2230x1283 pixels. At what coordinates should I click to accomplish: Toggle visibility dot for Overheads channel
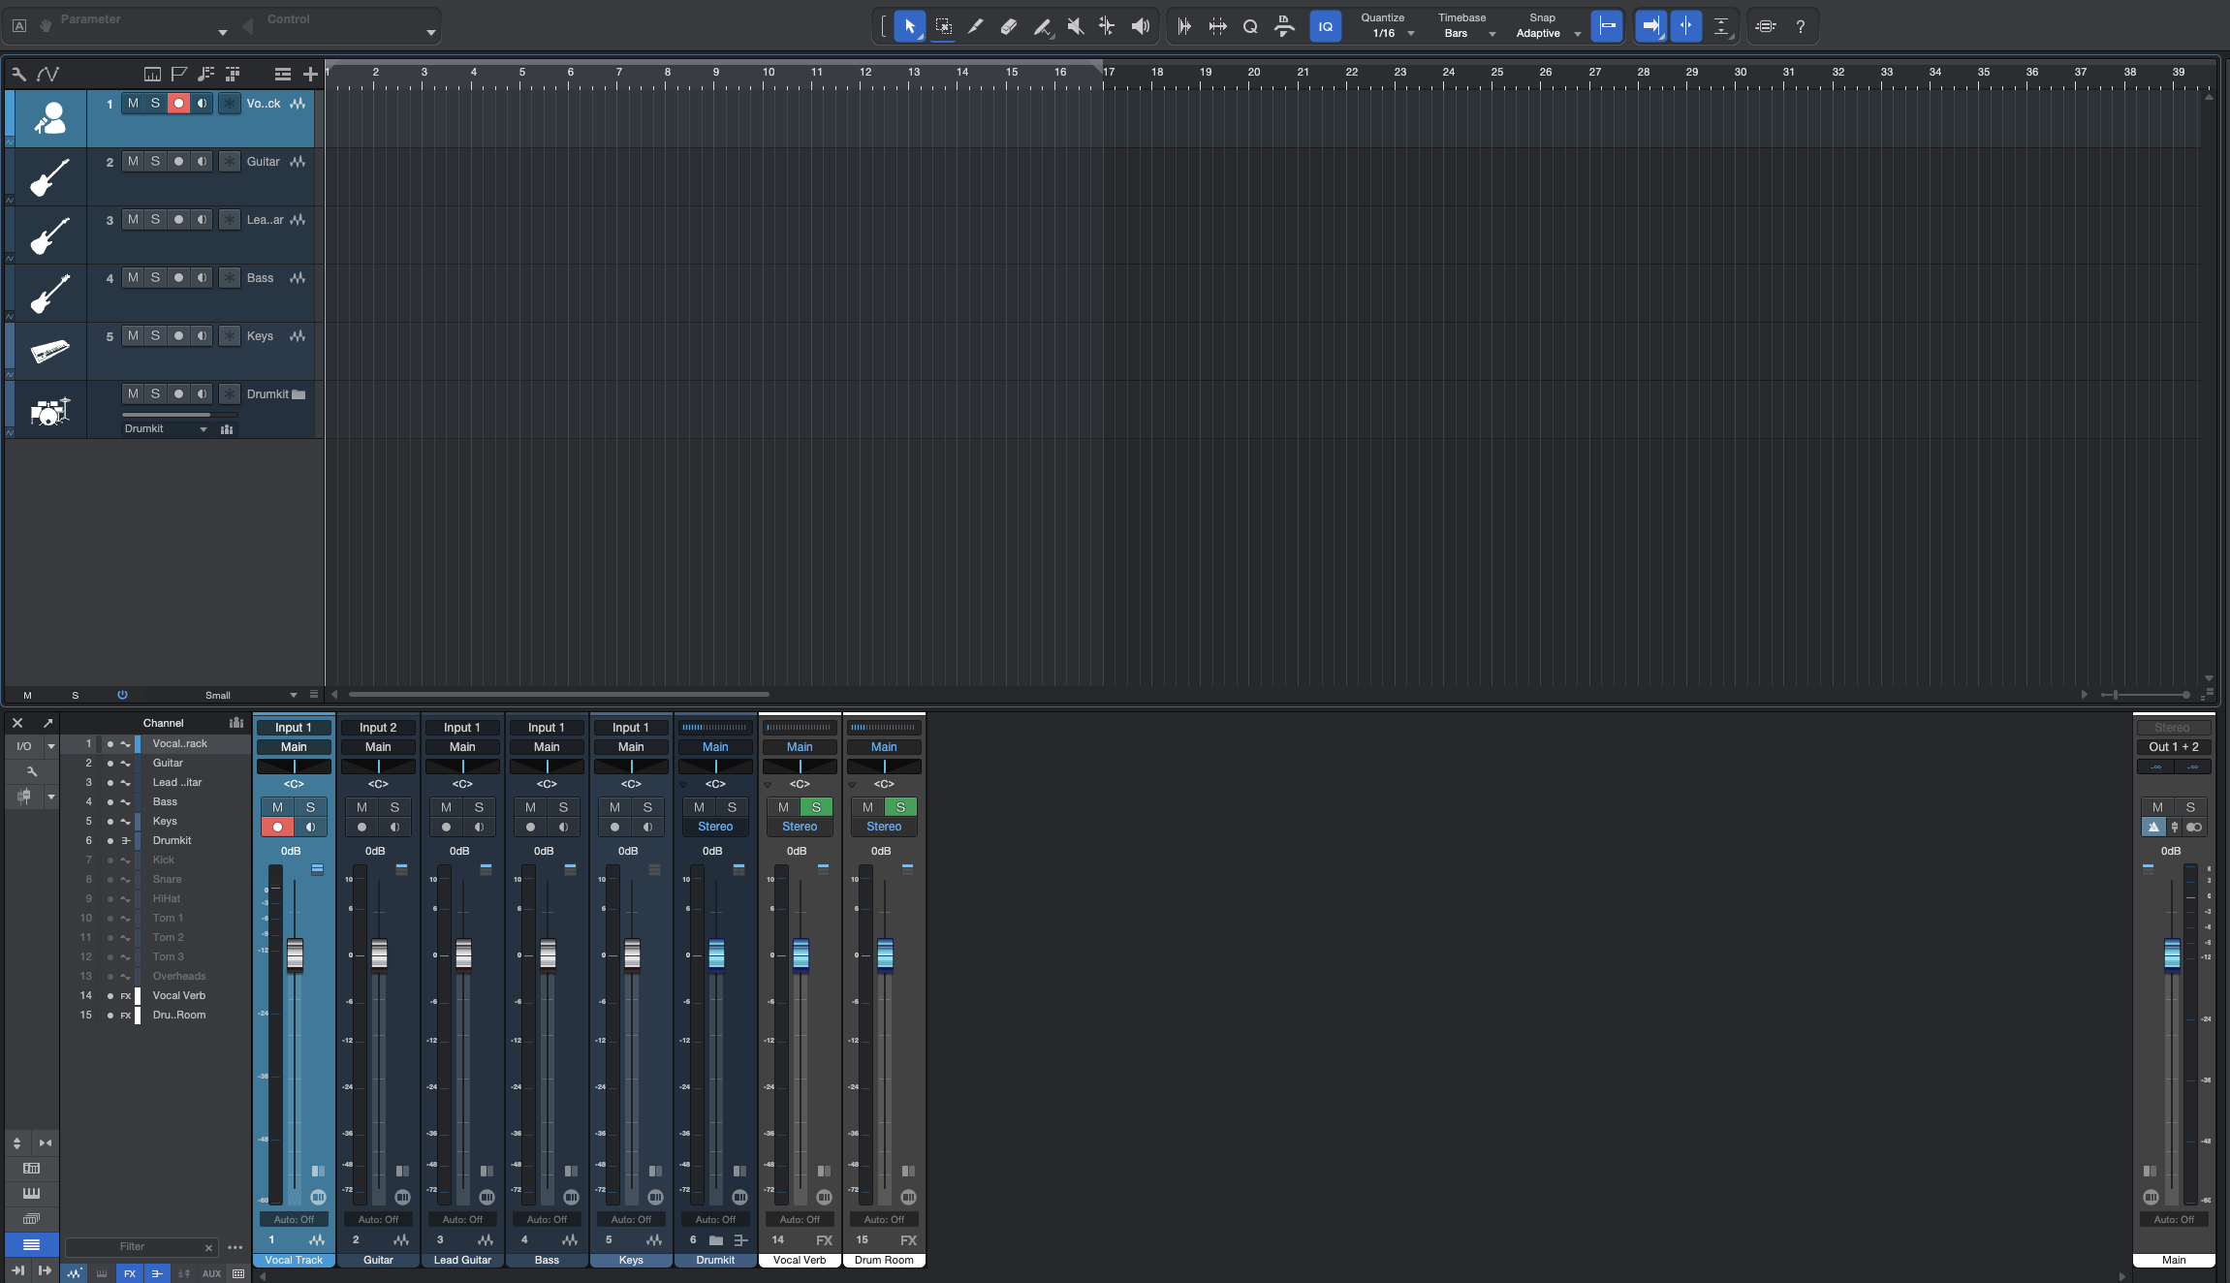point(110,976)
